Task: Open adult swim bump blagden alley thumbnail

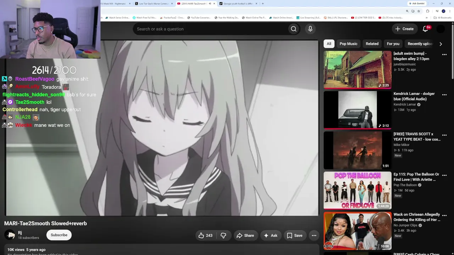Action: coord(358,69)
